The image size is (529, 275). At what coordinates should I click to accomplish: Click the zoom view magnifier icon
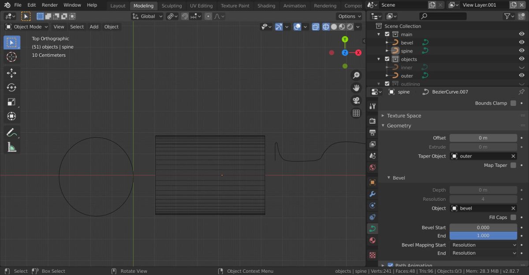click(x=356, y=75)
